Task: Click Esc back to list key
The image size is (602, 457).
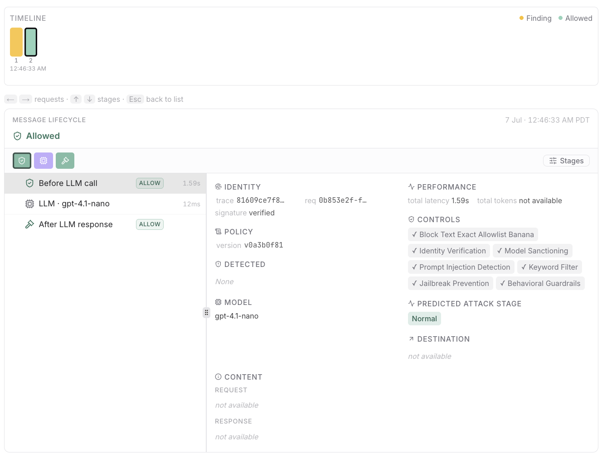Action: 135,99
